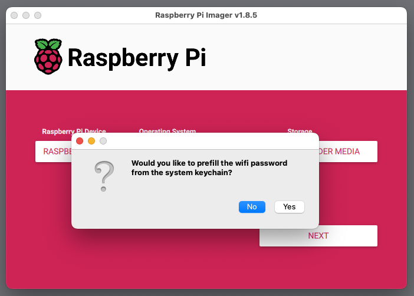414x296 pixels.
Task: Click the question mark dialog icon
Action: point(104,176)
